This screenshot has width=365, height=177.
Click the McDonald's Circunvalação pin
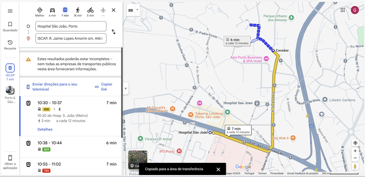[173, 108]
